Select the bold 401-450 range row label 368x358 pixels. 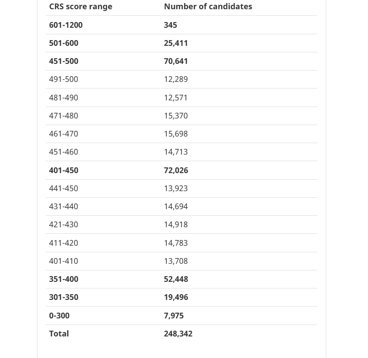(x=63, y=170)
